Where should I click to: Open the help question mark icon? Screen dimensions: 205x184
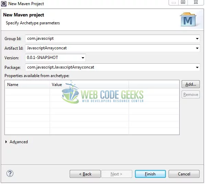click(10, 174)
